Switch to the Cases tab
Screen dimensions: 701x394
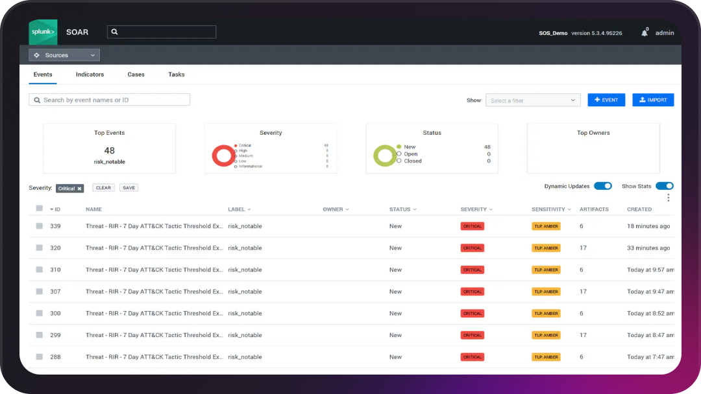136,75
